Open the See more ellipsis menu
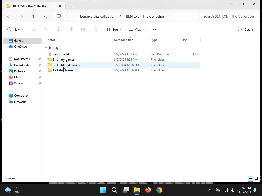This screenshot has height=196, width=262. click(x=155, y=30)
